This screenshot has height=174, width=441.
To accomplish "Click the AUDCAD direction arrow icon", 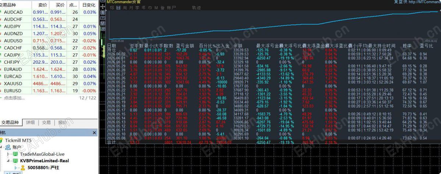I will 1,12.
